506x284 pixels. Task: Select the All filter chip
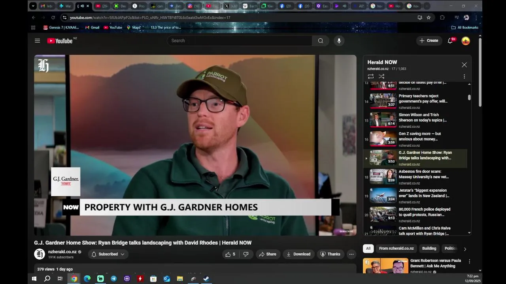pyautogui.click(x=368, y=248)
